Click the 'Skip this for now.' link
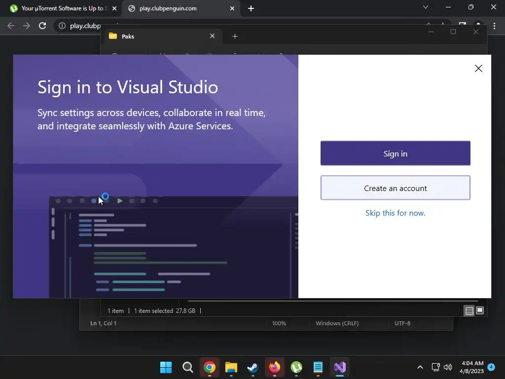 pyautogui.click(x=395, y=213)
